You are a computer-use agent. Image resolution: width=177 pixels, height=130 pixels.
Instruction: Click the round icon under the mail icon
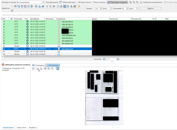(x=12, y=11)
